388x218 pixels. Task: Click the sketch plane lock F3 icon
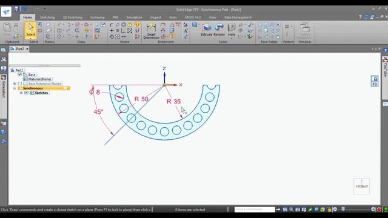tap(375, 81)
